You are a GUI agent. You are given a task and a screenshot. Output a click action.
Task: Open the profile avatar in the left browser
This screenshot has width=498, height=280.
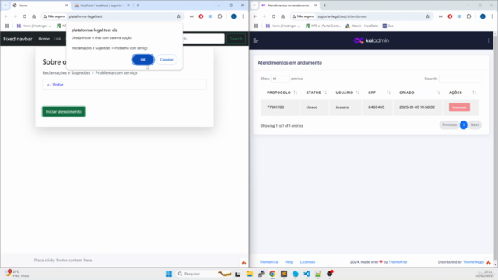[233, 16]
